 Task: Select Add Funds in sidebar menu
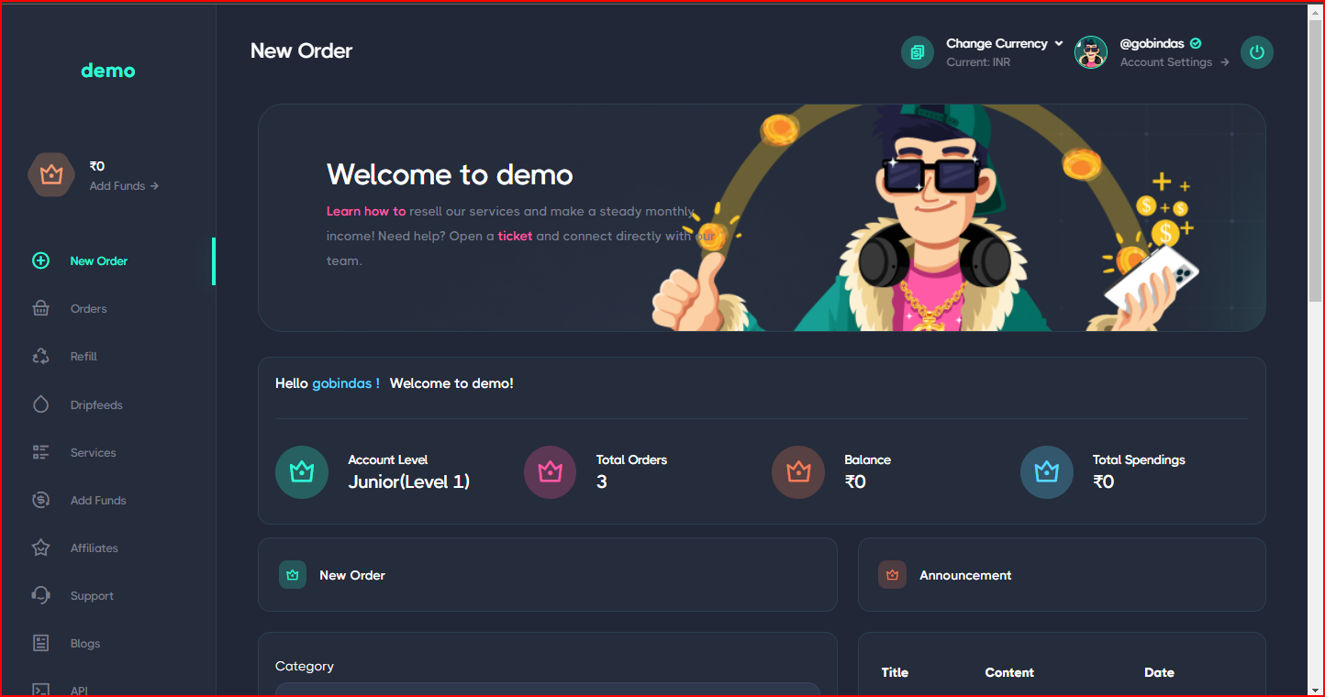click(x=98, y=501)
